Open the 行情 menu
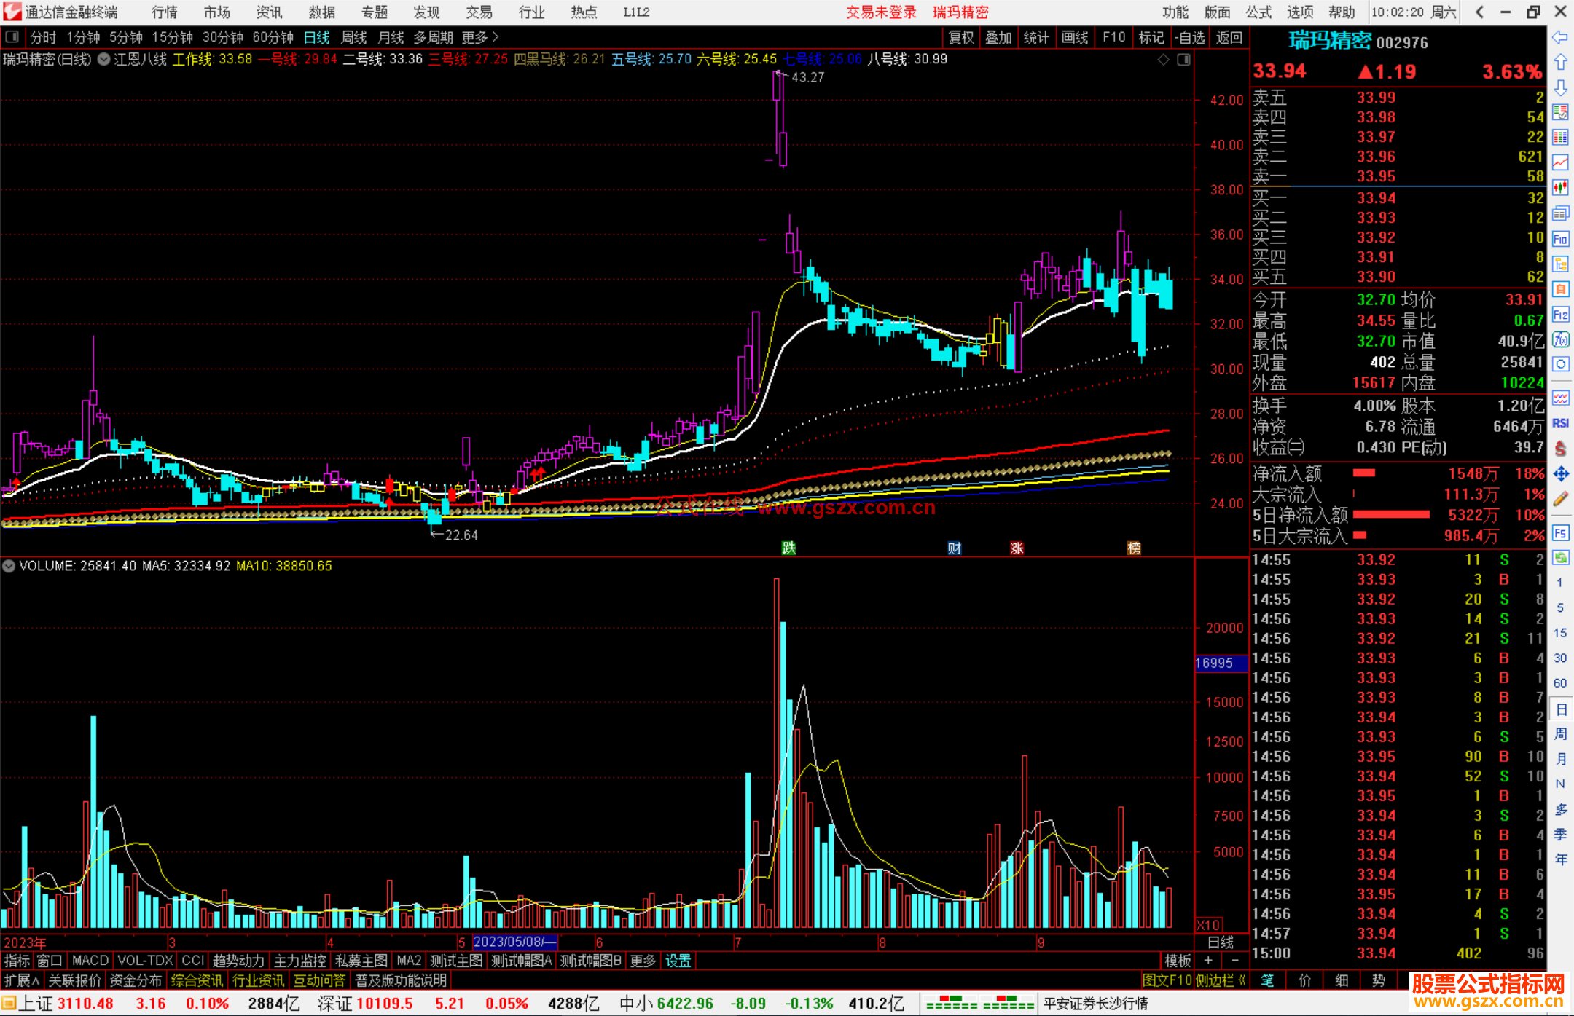 [x=165, y=12]
